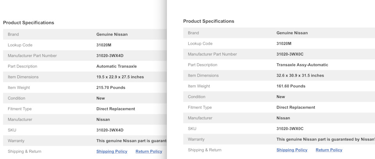Click the Automatic Transaxle part description
This screenshot has width=375, height=159.
pyautogui.click(x=116, y=66)
